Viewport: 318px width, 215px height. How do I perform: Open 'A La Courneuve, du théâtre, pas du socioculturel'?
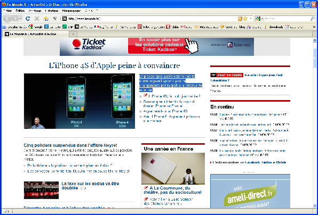(x=172, y=190)
